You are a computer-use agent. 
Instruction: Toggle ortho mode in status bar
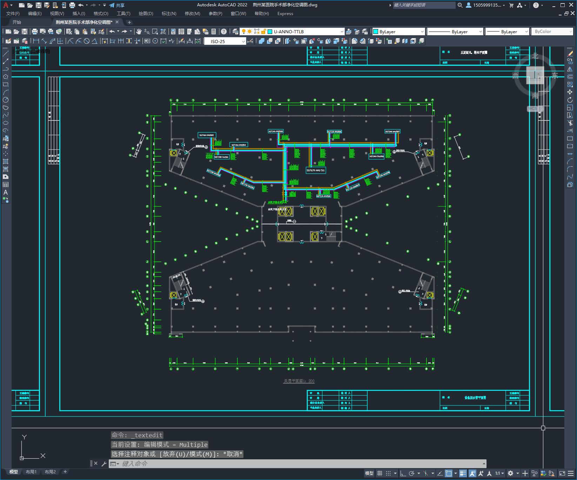[403, 473]
